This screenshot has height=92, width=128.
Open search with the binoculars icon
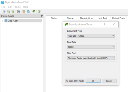(x=18, y=11)
